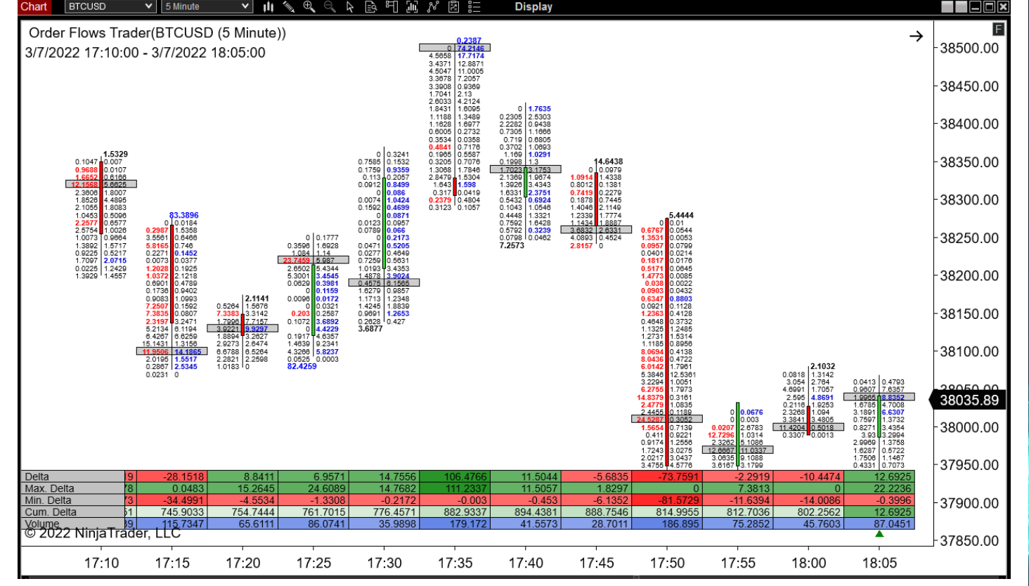Click the footprint value 14.6438
1029x586 pixels.
609,162
